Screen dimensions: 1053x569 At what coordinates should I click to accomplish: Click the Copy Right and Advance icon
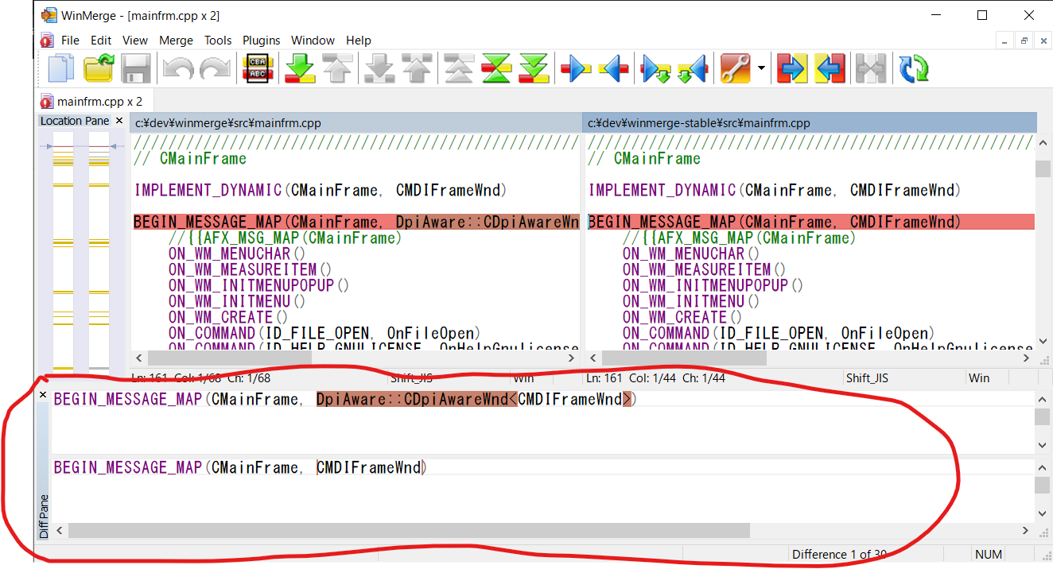(x=655, y=68)
